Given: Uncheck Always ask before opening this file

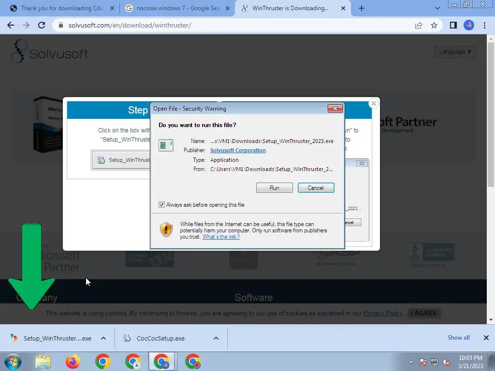Looking at the screenshot, I should tap(161, 205).
